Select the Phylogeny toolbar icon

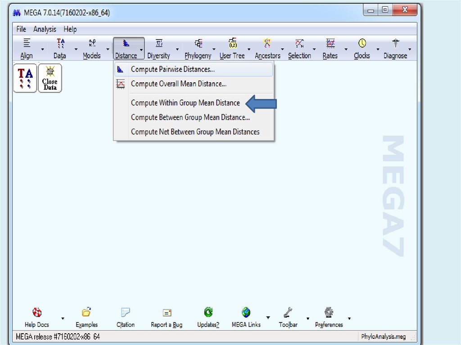pyautogui.click(x=199, y=43)
